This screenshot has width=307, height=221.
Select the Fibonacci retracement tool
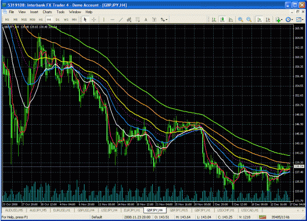138,20
